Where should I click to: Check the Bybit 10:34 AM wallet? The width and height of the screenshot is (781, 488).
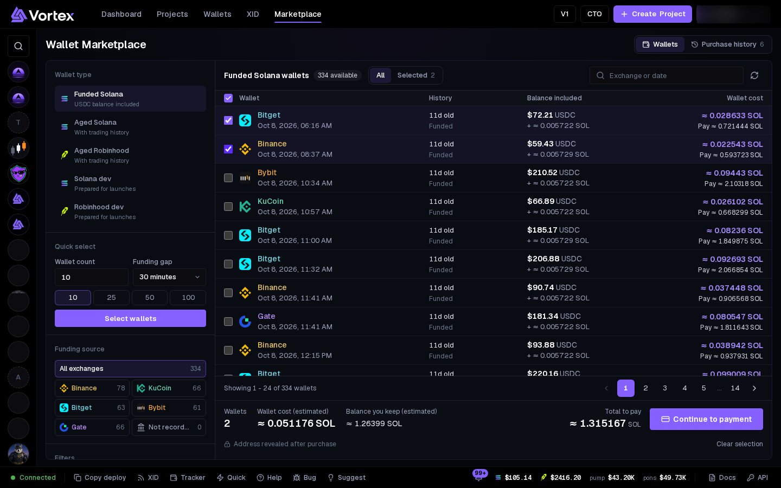pos(228,178)
